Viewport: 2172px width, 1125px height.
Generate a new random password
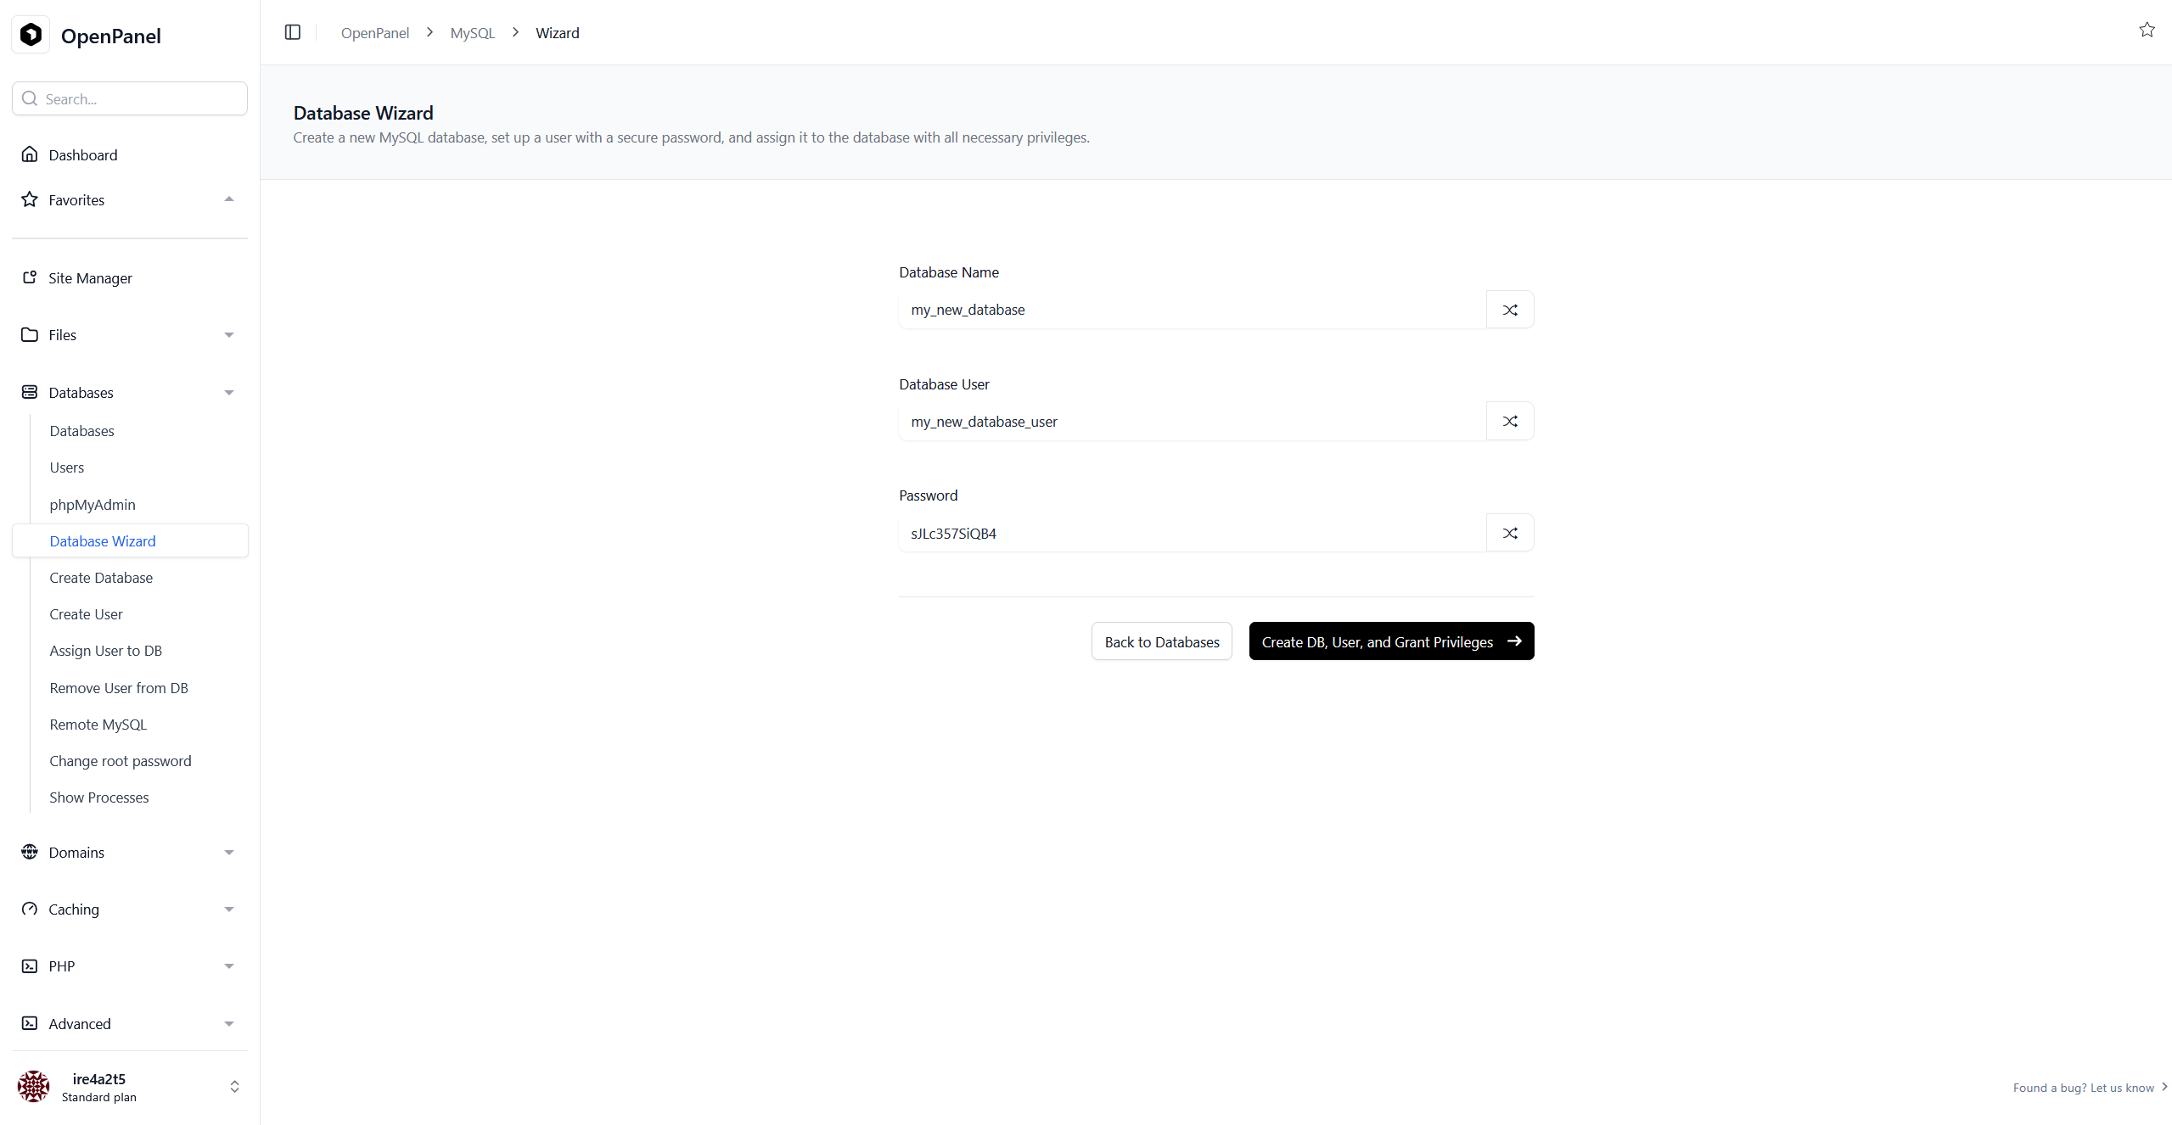(x=1509, y=534)
